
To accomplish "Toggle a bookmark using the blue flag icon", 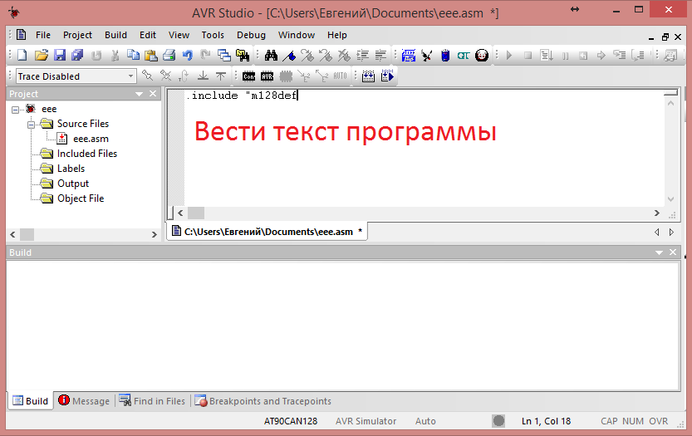I will [289, 55].
